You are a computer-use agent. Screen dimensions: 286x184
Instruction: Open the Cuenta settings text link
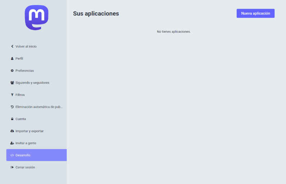coord(21,119)
